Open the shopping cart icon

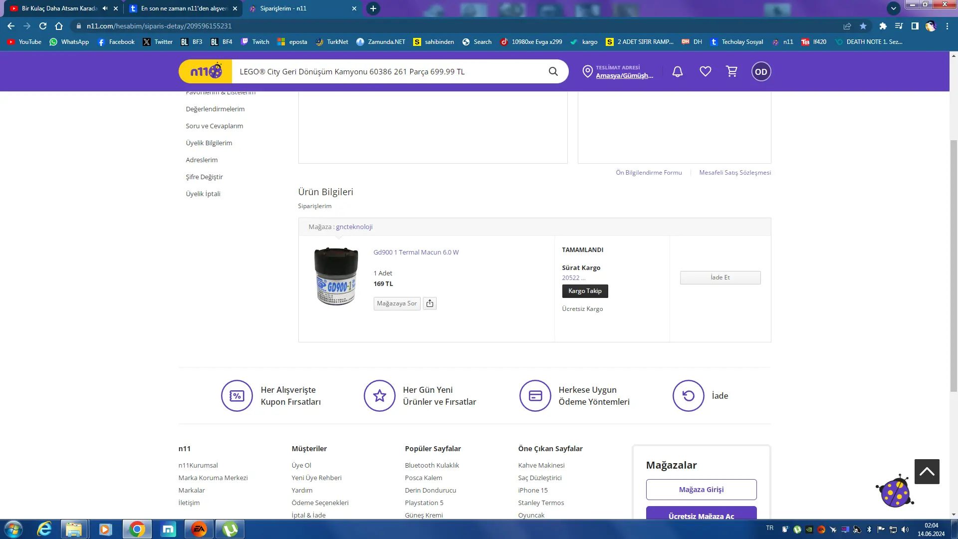point(732,72)
